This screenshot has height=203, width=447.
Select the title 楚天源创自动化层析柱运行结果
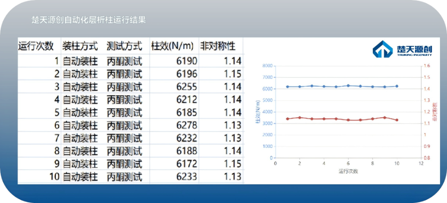(89, 21)
